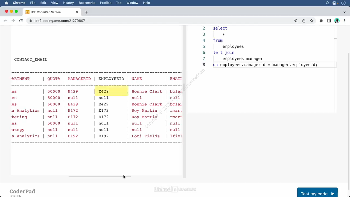Bookmark this page with star icon
This screenshot has width=350, height=197.
click(311, 21)
